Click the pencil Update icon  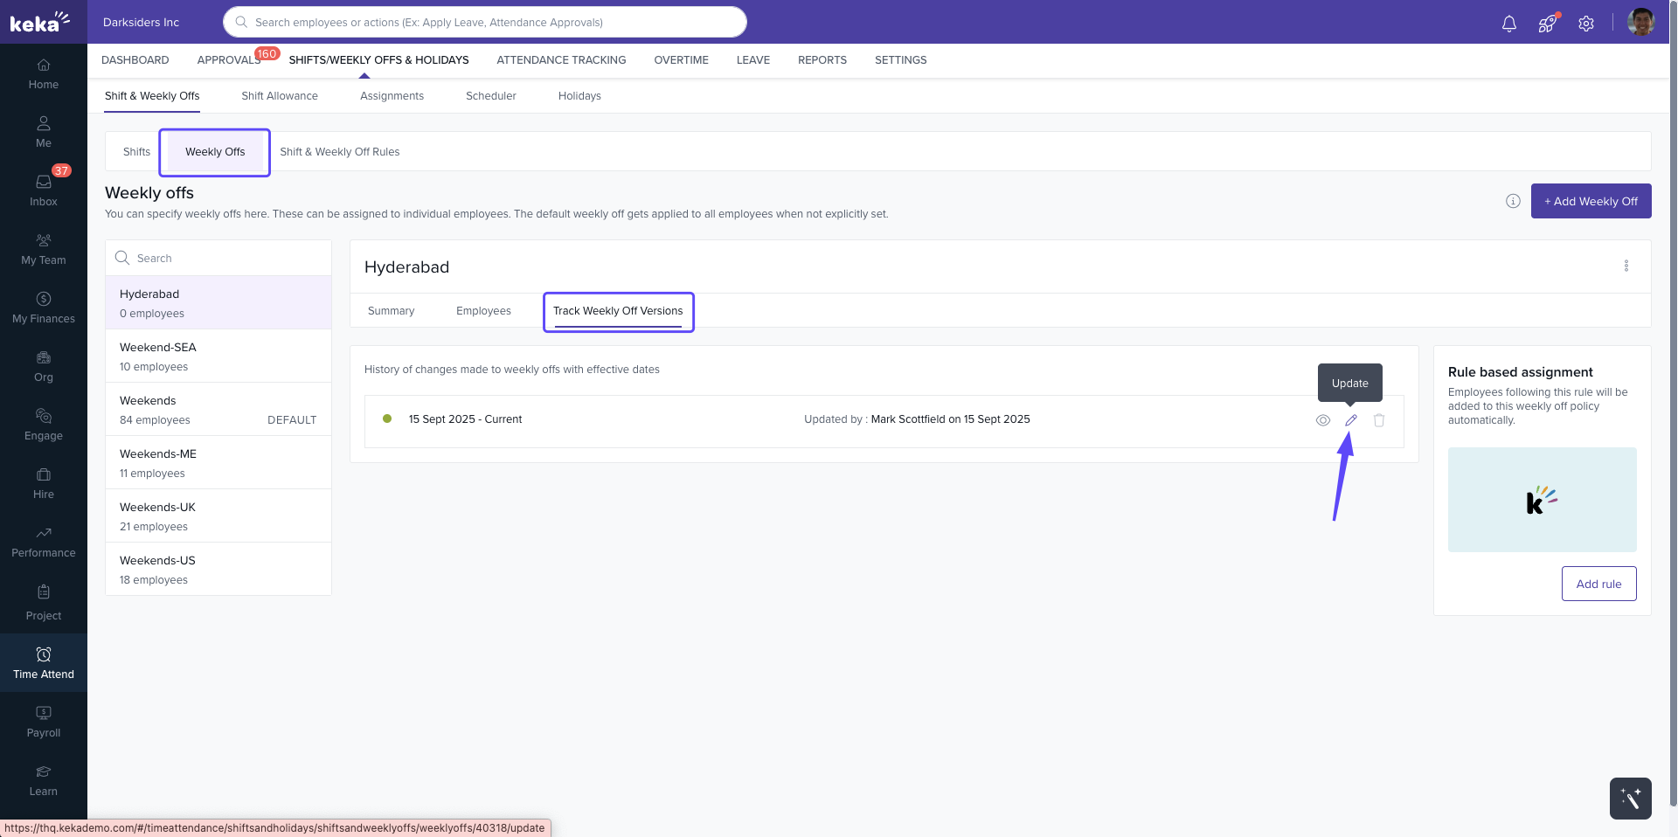coord(1350,420)
